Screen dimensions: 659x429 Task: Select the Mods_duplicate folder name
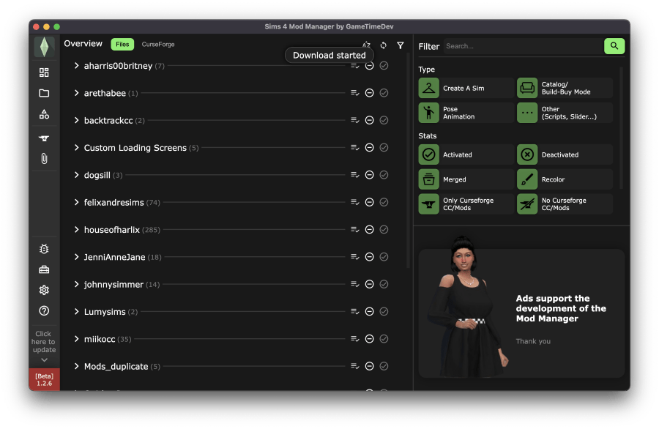116,366
